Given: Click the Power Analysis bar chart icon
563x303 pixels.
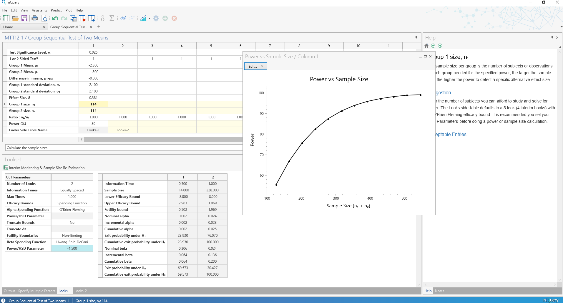Looking at the screenshot, I should pos(143,18).
